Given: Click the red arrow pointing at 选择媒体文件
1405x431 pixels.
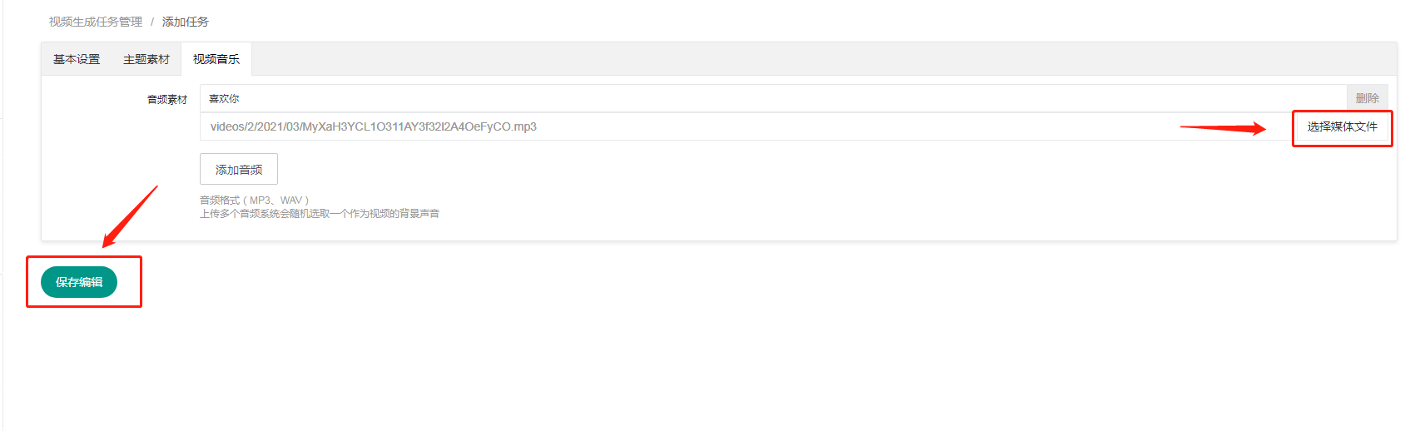Looking at the screenshot, I should [x=1222, y=127].
